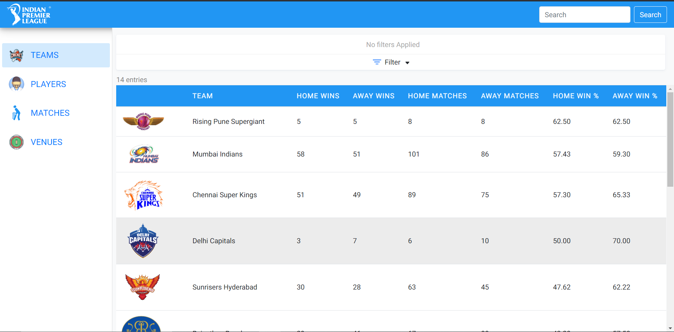Open the Venues section
Viewport: 674px width, 332px height.
tap(56, 142)
